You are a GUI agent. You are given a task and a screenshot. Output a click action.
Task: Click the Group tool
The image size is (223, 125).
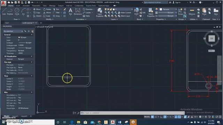(180, 11)
